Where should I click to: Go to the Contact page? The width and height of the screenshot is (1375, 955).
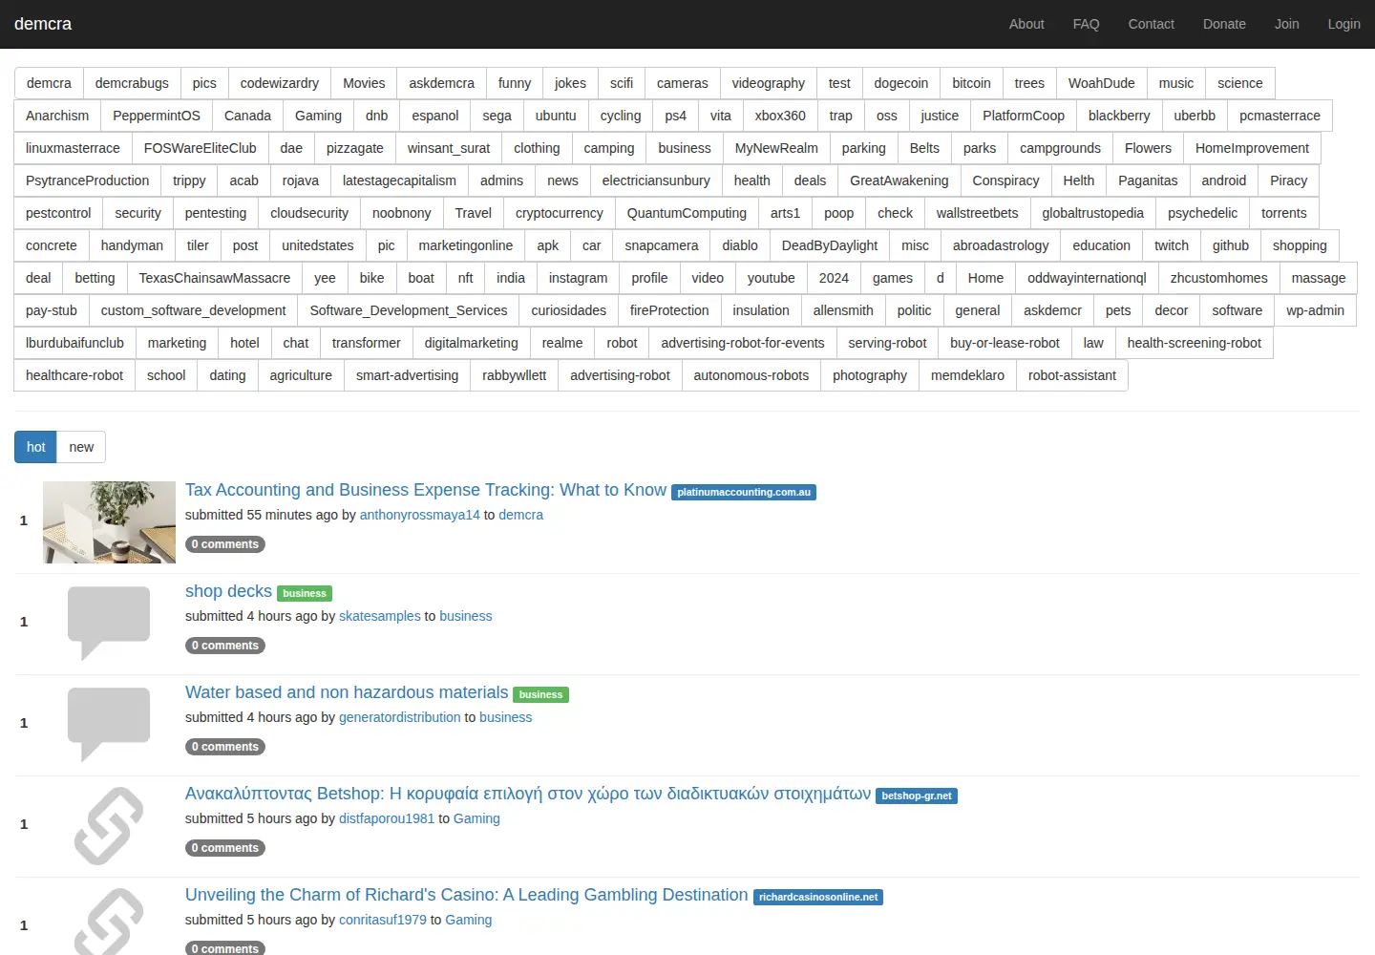click(x=1151, y=24)
